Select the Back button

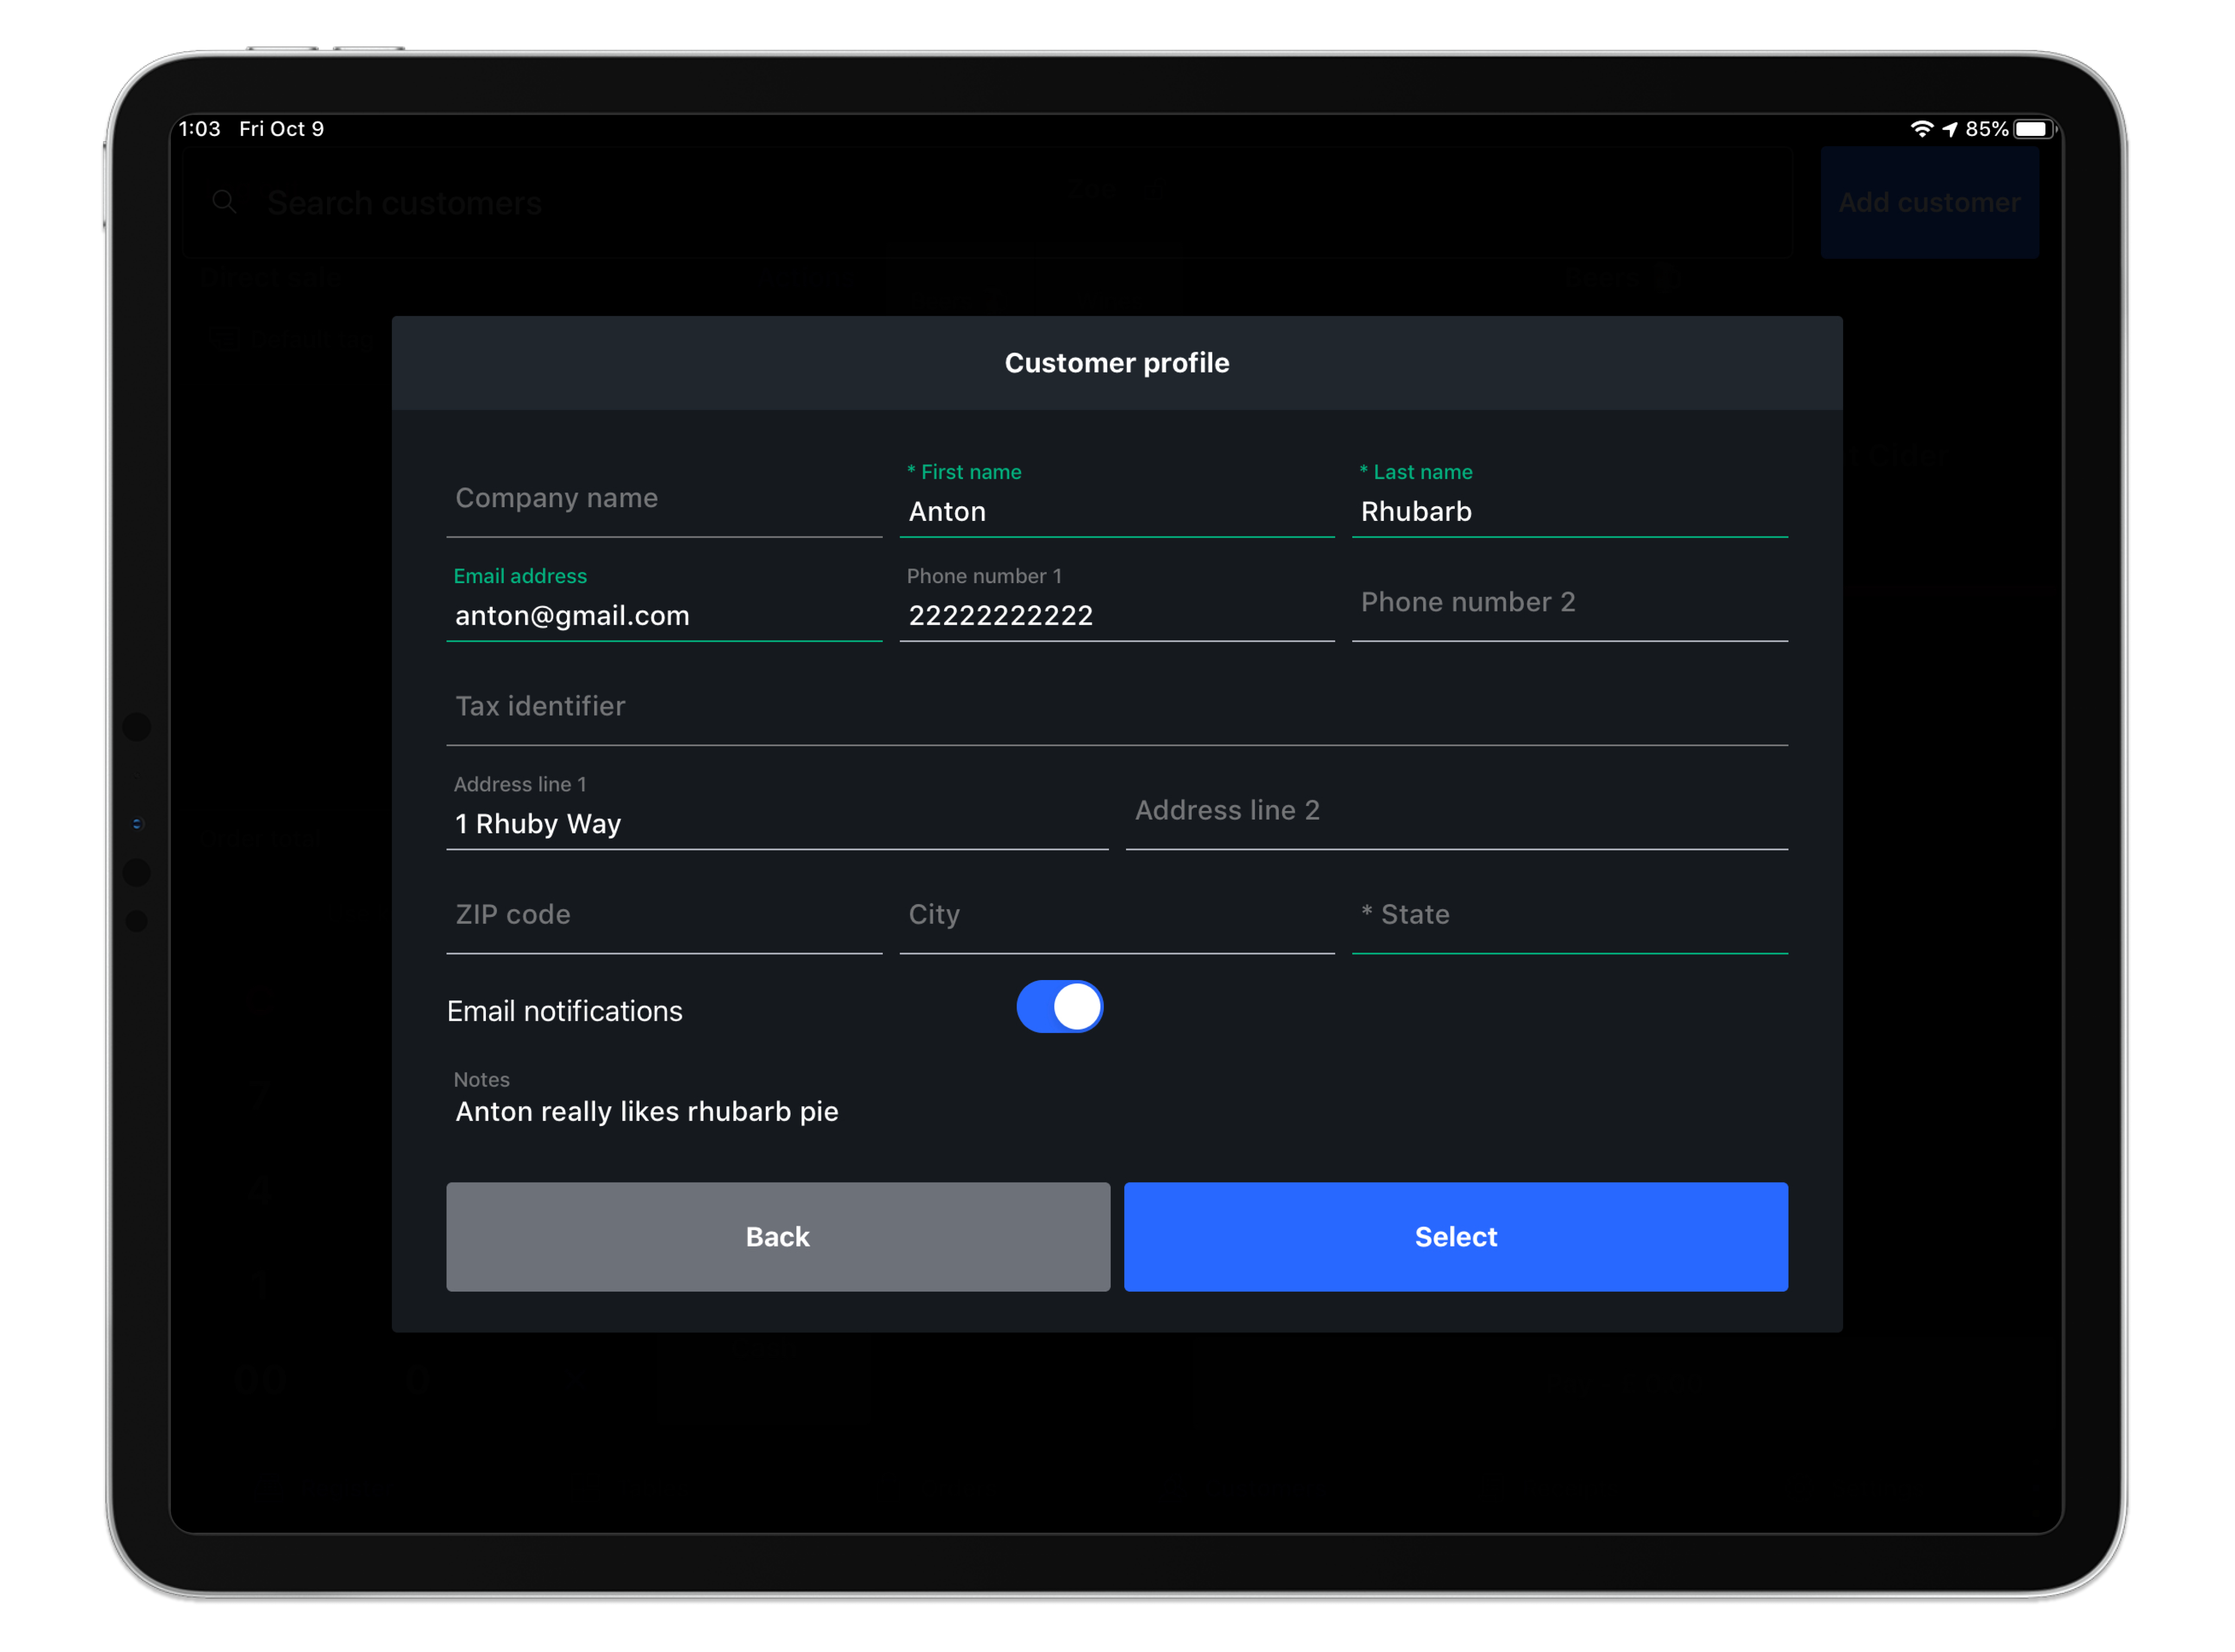(775, 1235)
